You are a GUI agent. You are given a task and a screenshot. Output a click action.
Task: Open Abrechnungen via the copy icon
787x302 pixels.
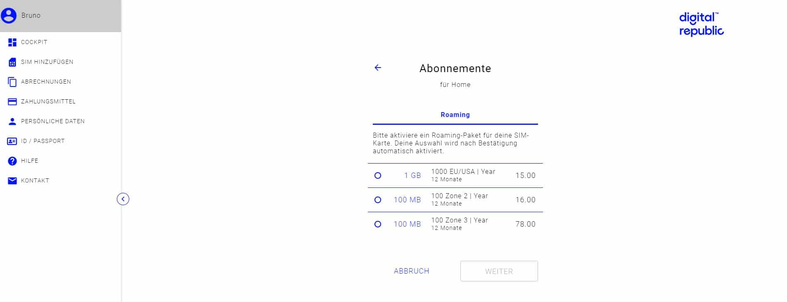pyautogui.click(x=13, y=82)
